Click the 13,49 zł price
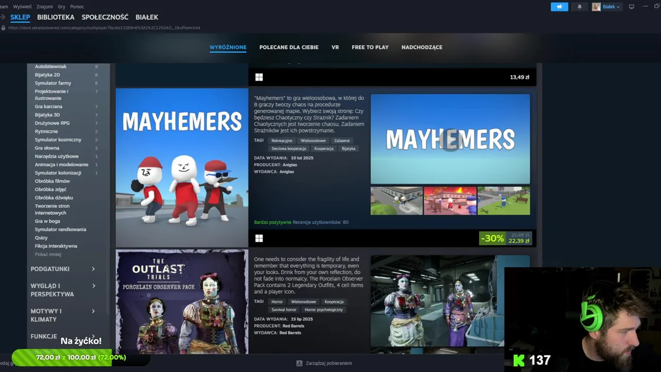 click(520, 77)
